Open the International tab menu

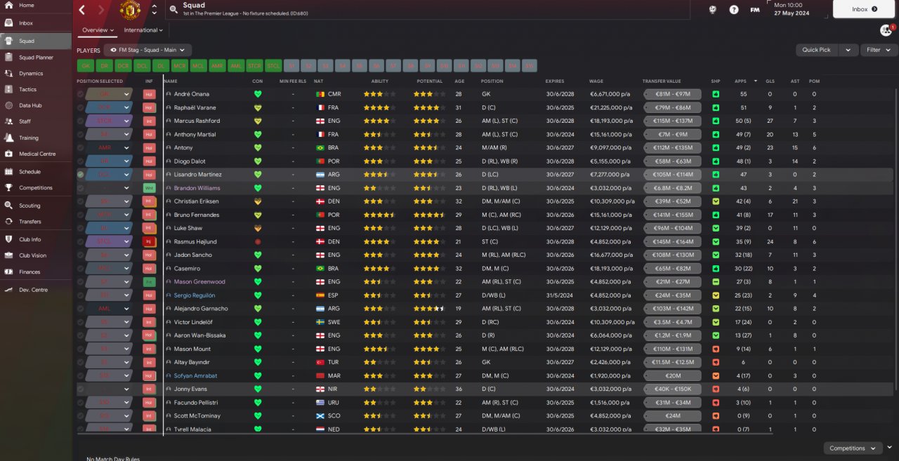(x=143, y=30)
